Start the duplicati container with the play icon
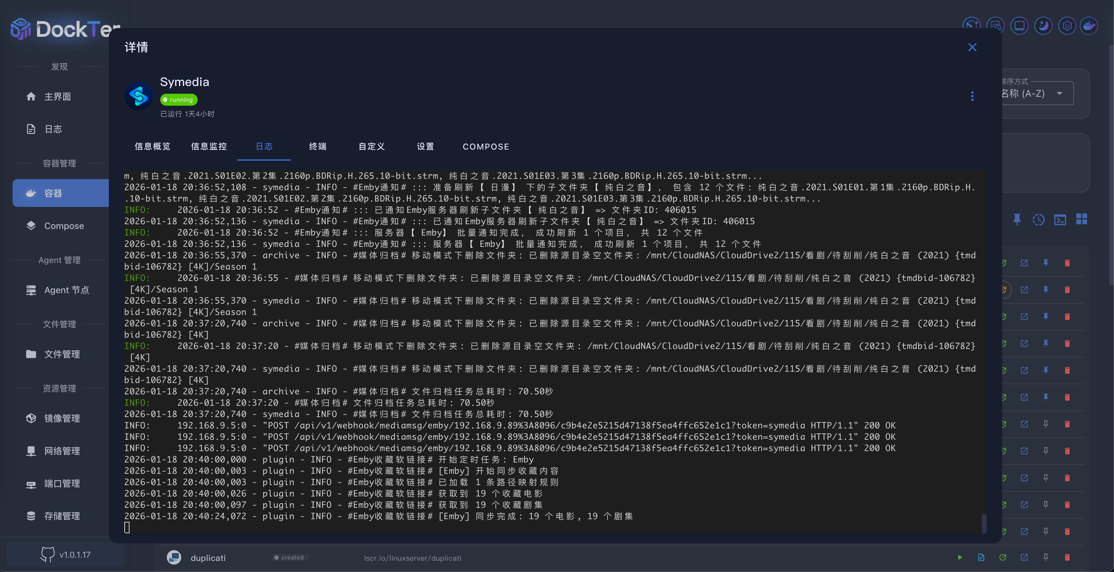The image size is (1114, 572). pyautogui.click(x=960, y=557)
